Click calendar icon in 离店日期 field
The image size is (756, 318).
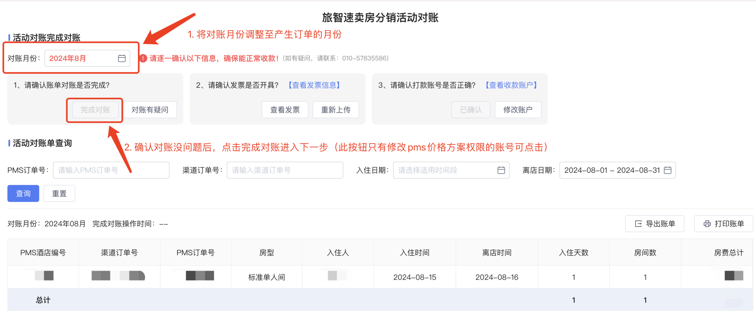[x=668, y=170]
